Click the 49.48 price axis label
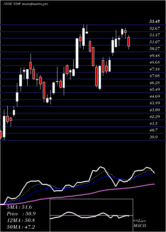 (154, 55)
